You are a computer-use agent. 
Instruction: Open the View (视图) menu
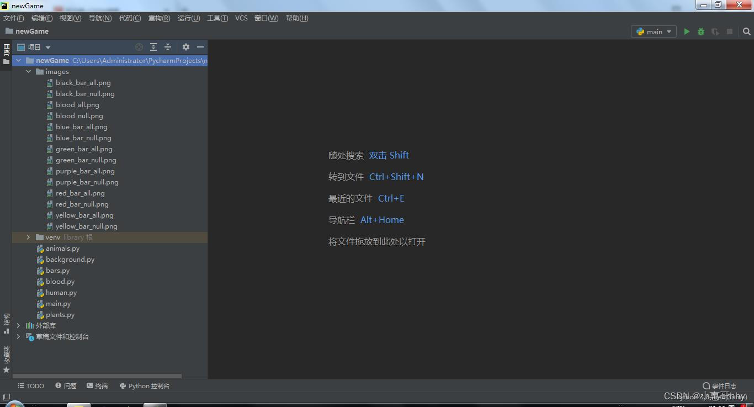[71, 18]
